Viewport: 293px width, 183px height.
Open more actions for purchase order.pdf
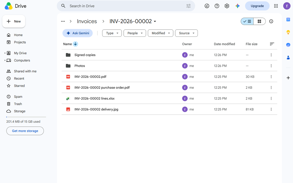271,87
